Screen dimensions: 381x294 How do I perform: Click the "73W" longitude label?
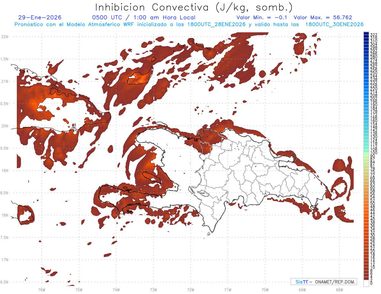point(153,290)
